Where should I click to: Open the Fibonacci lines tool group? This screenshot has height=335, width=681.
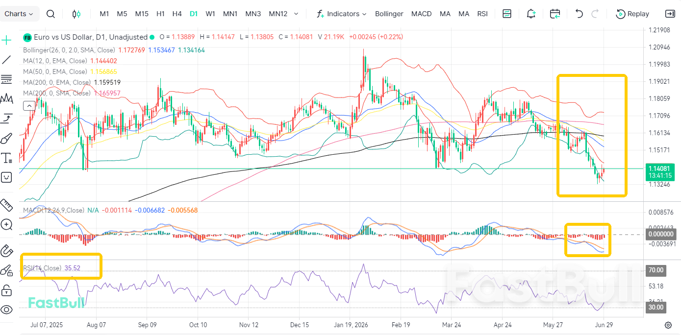click(6, 79)
